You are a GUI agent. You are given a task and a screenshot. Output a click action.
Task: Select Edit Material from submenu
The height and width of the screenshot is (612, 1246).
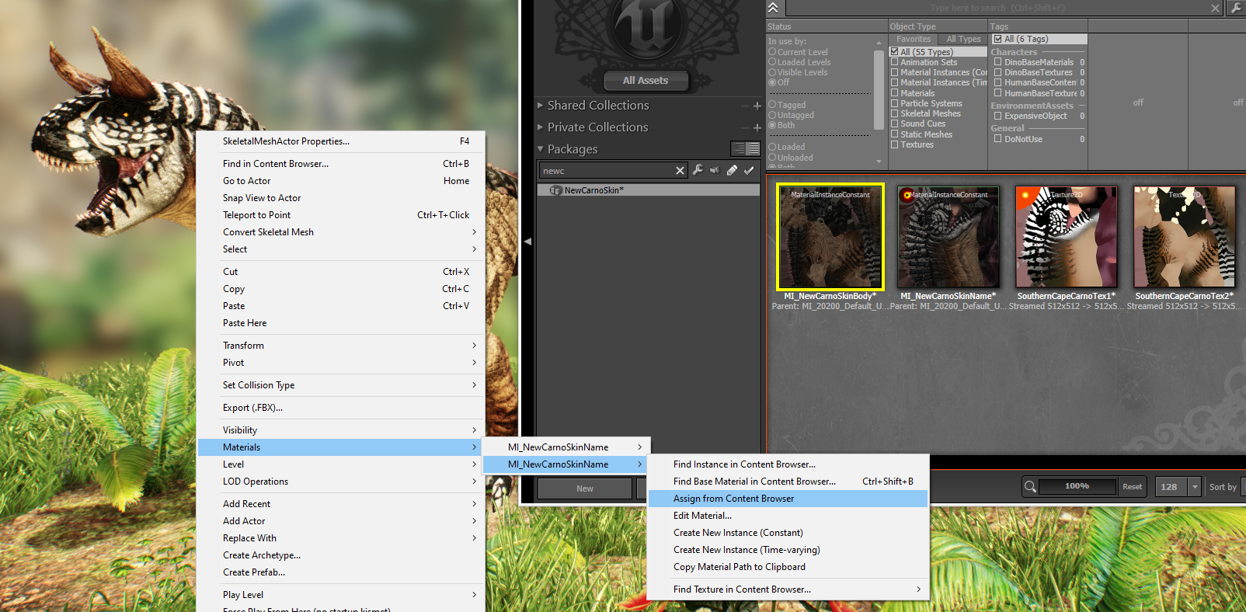tap(788, 516)
